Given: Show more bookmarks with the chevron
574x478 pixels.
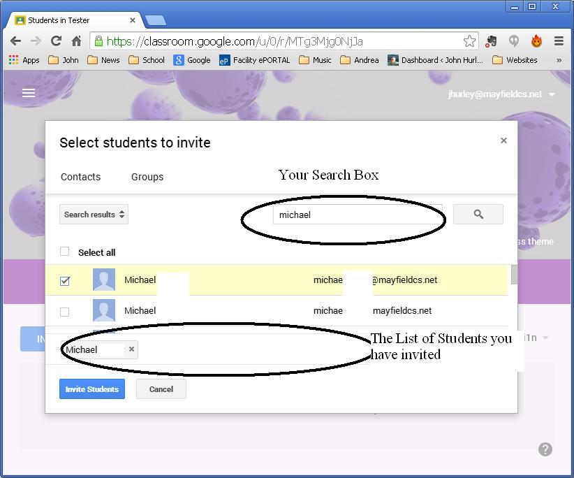Looking at the screenshot, I should pos(559,60).
